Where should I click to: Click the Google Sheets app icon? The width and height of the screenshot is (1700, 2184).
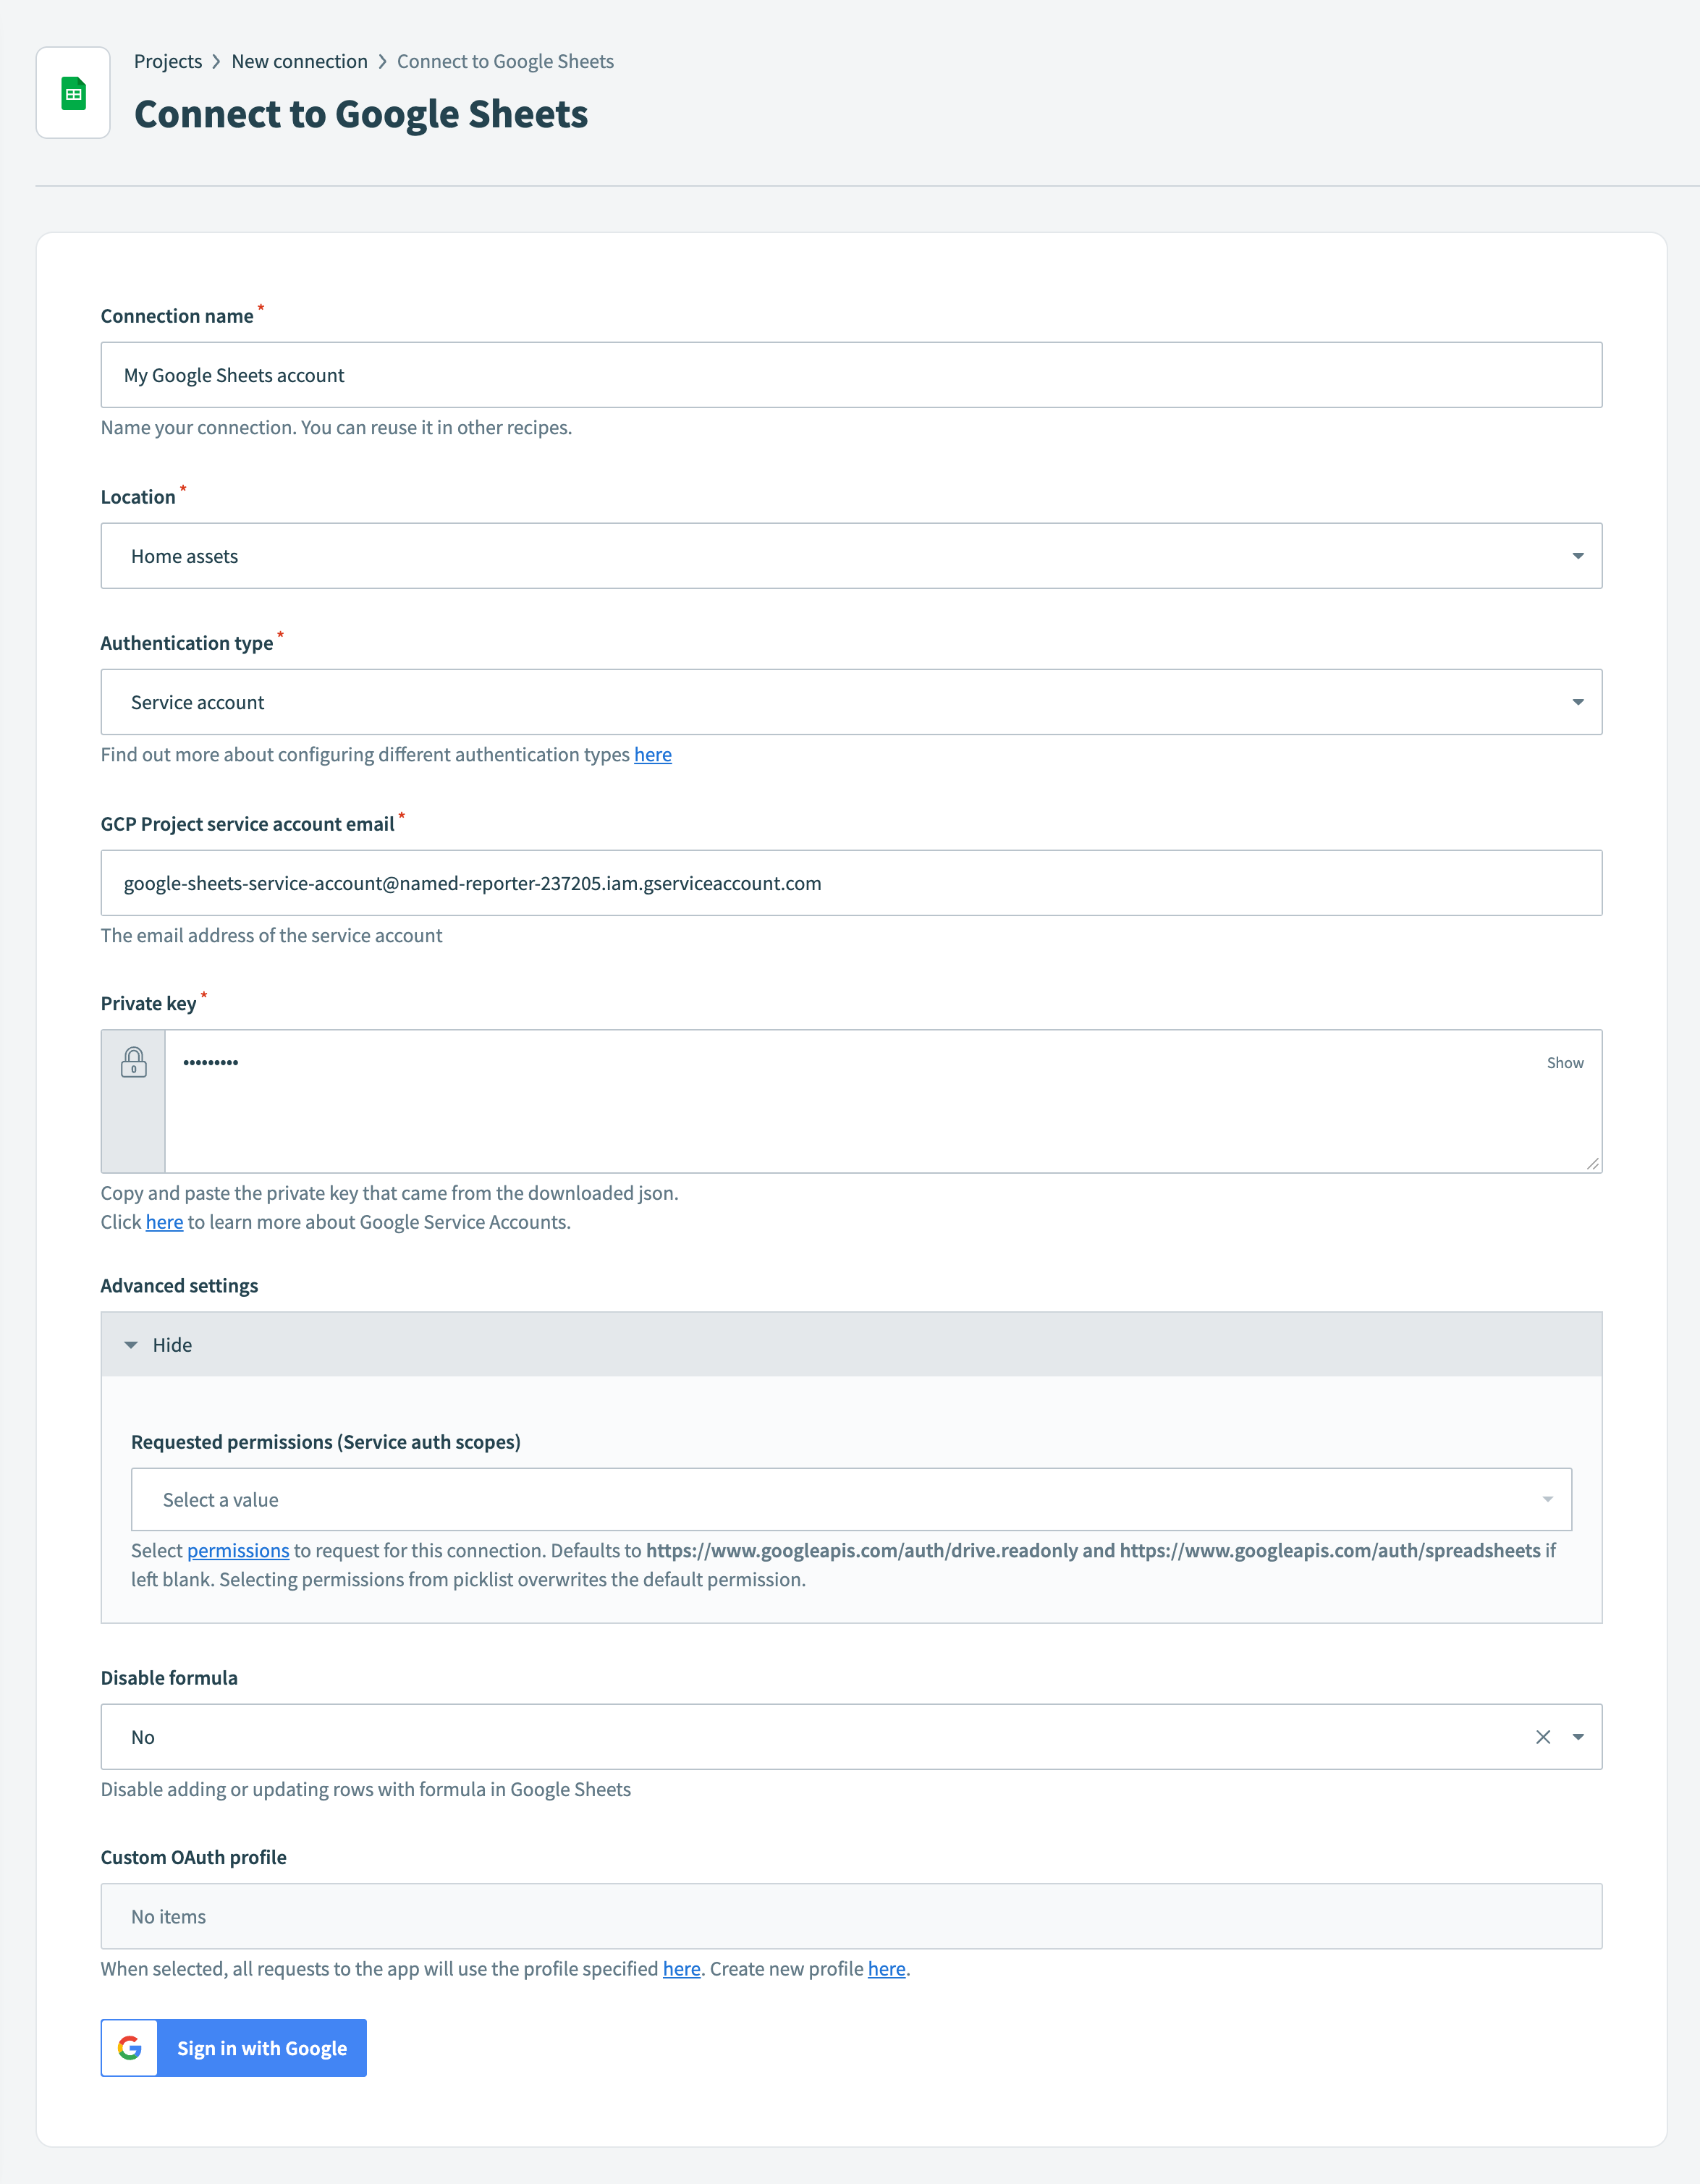(73, 93)
